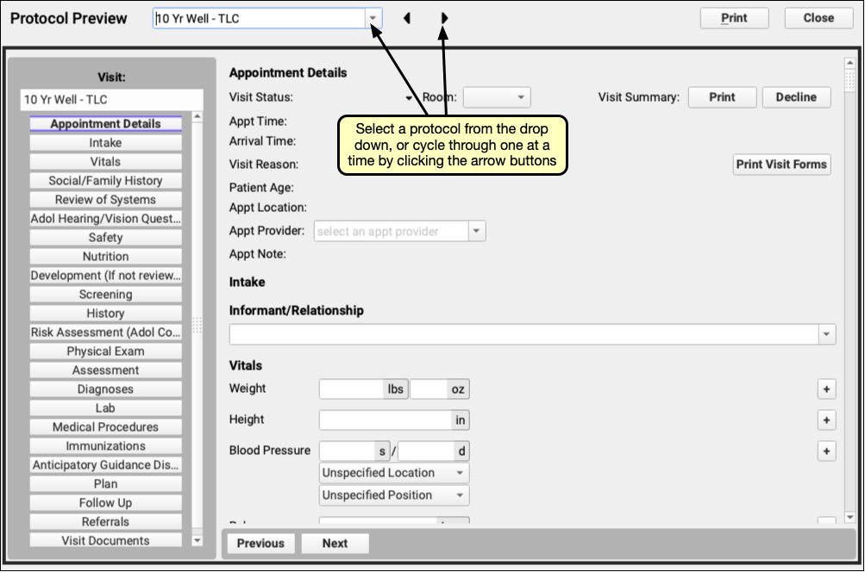
Task: Go to Social/Family History section
Action: pos(106,181)
